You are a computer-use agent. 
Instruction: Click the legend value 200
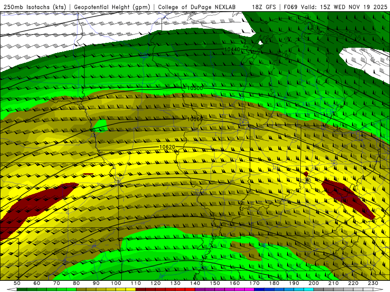(313, 283)
